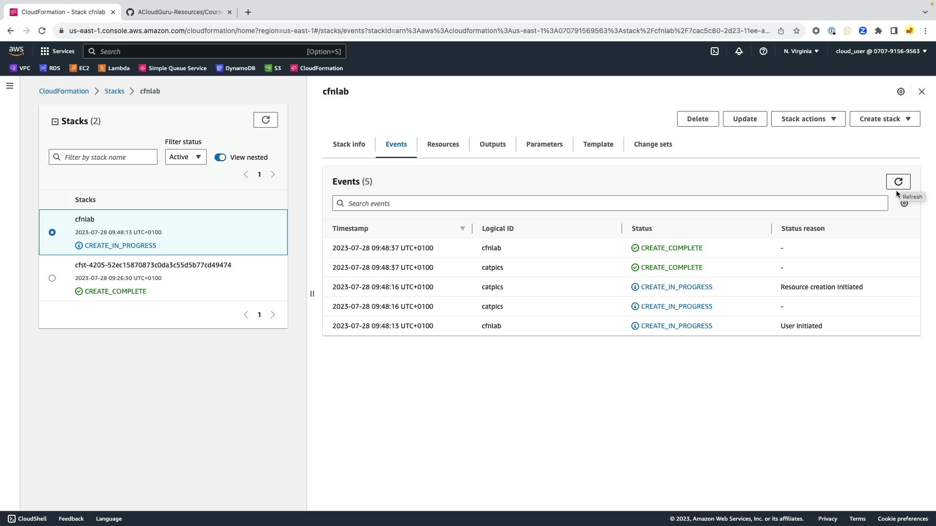Open the side navigation hamburger menu
The image size is (936, 526).
pos(10,86)
